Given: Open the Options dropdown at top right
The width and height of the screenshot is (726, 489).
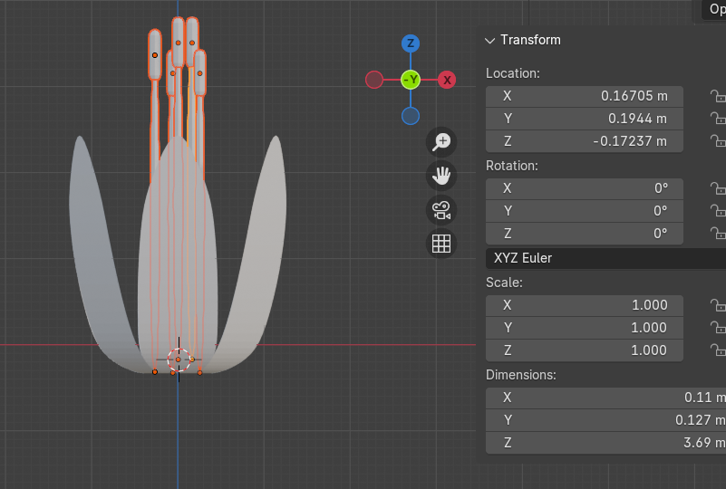Looking at the screenshot, I should click(x=714, y=9).
